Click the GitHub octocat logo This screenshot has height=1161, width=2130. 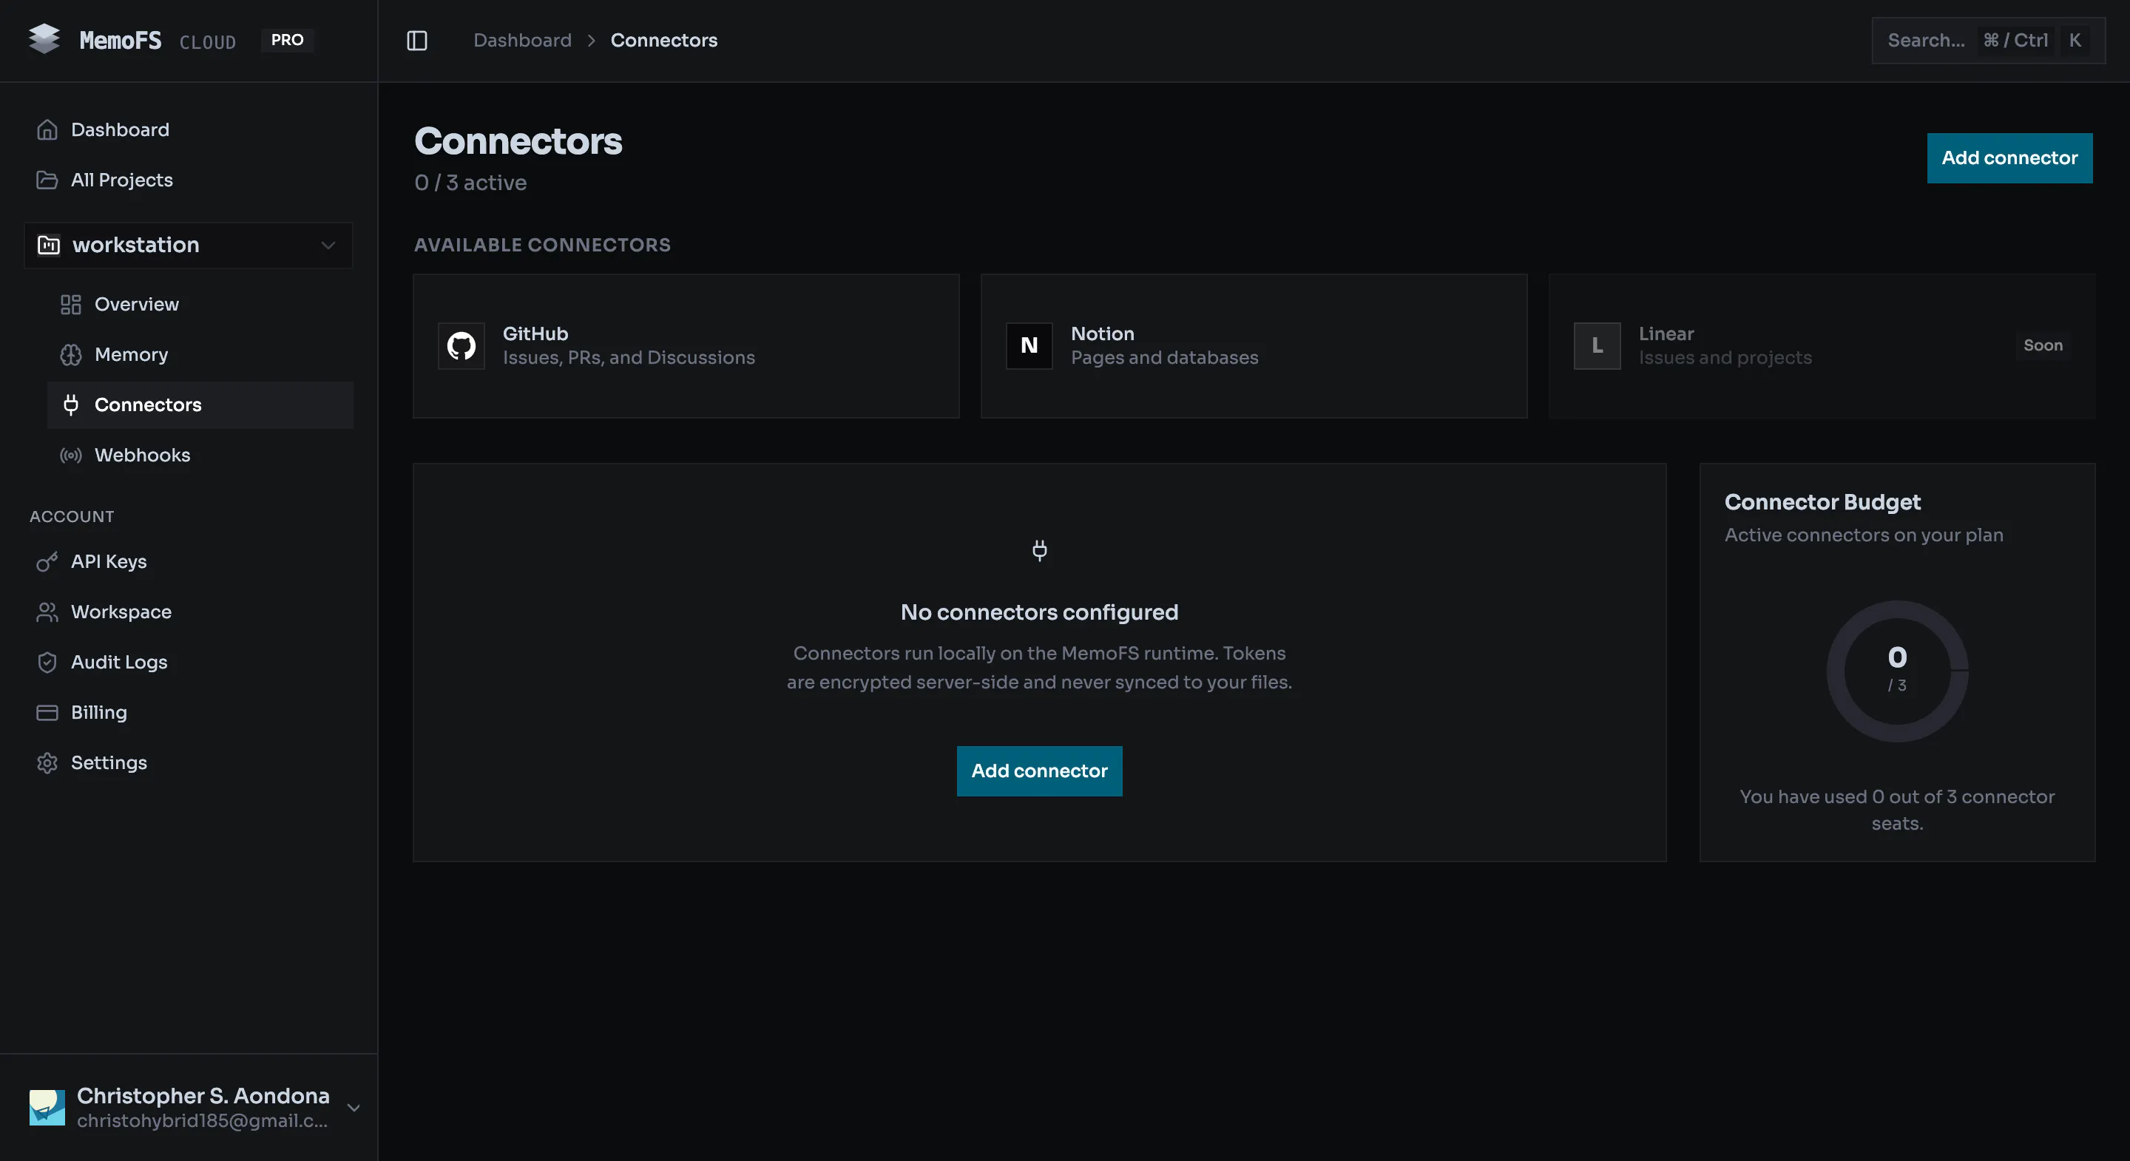(461, 345)
